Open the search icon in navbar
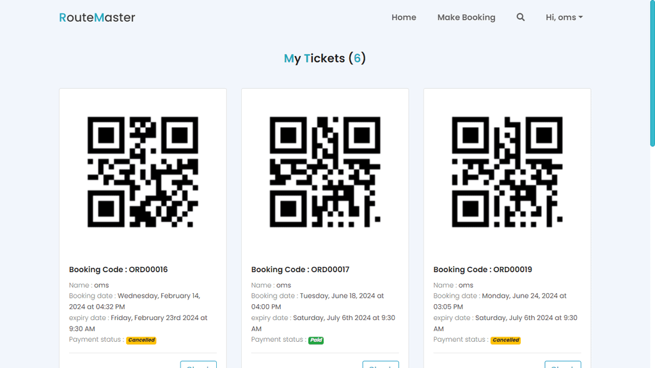This screenshot has height=368, width=655. coord(520,17)
